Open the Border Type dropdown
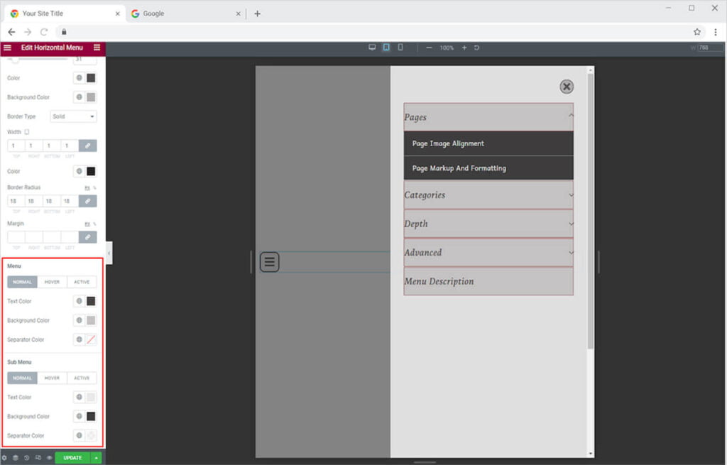The width and height of the screenshot is (727, 465). 73,116
